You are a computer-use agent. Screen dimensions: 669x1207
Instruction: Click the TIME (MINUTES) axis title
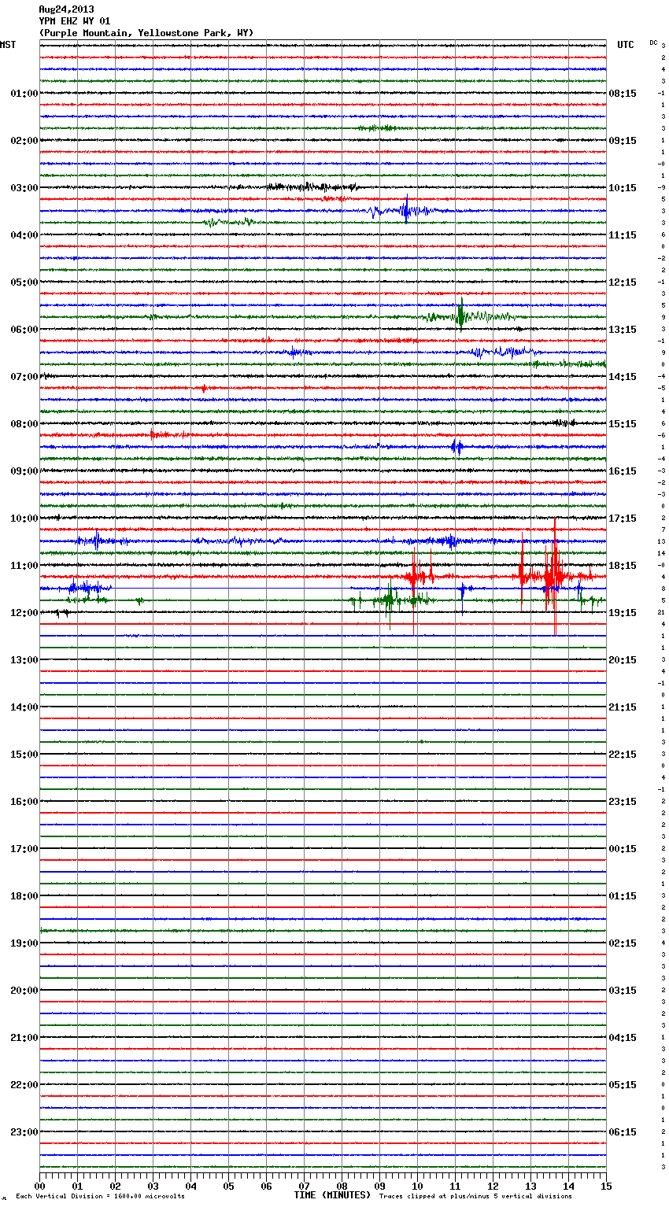tap(332, 1195)
